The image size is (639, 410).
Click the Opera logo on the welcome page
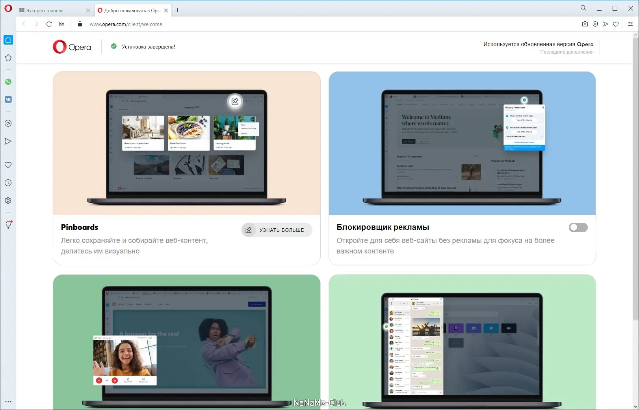click(x=72, y=47)
